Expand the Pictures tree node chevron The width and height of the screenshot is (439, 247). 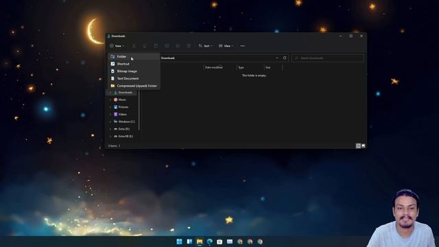(110, 107)
